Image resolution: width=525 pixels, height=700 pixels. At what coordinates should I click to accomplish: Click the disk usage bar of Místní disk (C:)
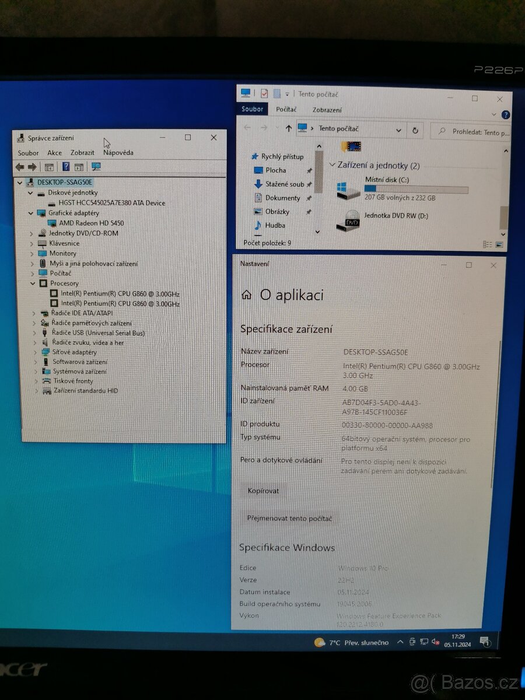[x=417, y=188]
